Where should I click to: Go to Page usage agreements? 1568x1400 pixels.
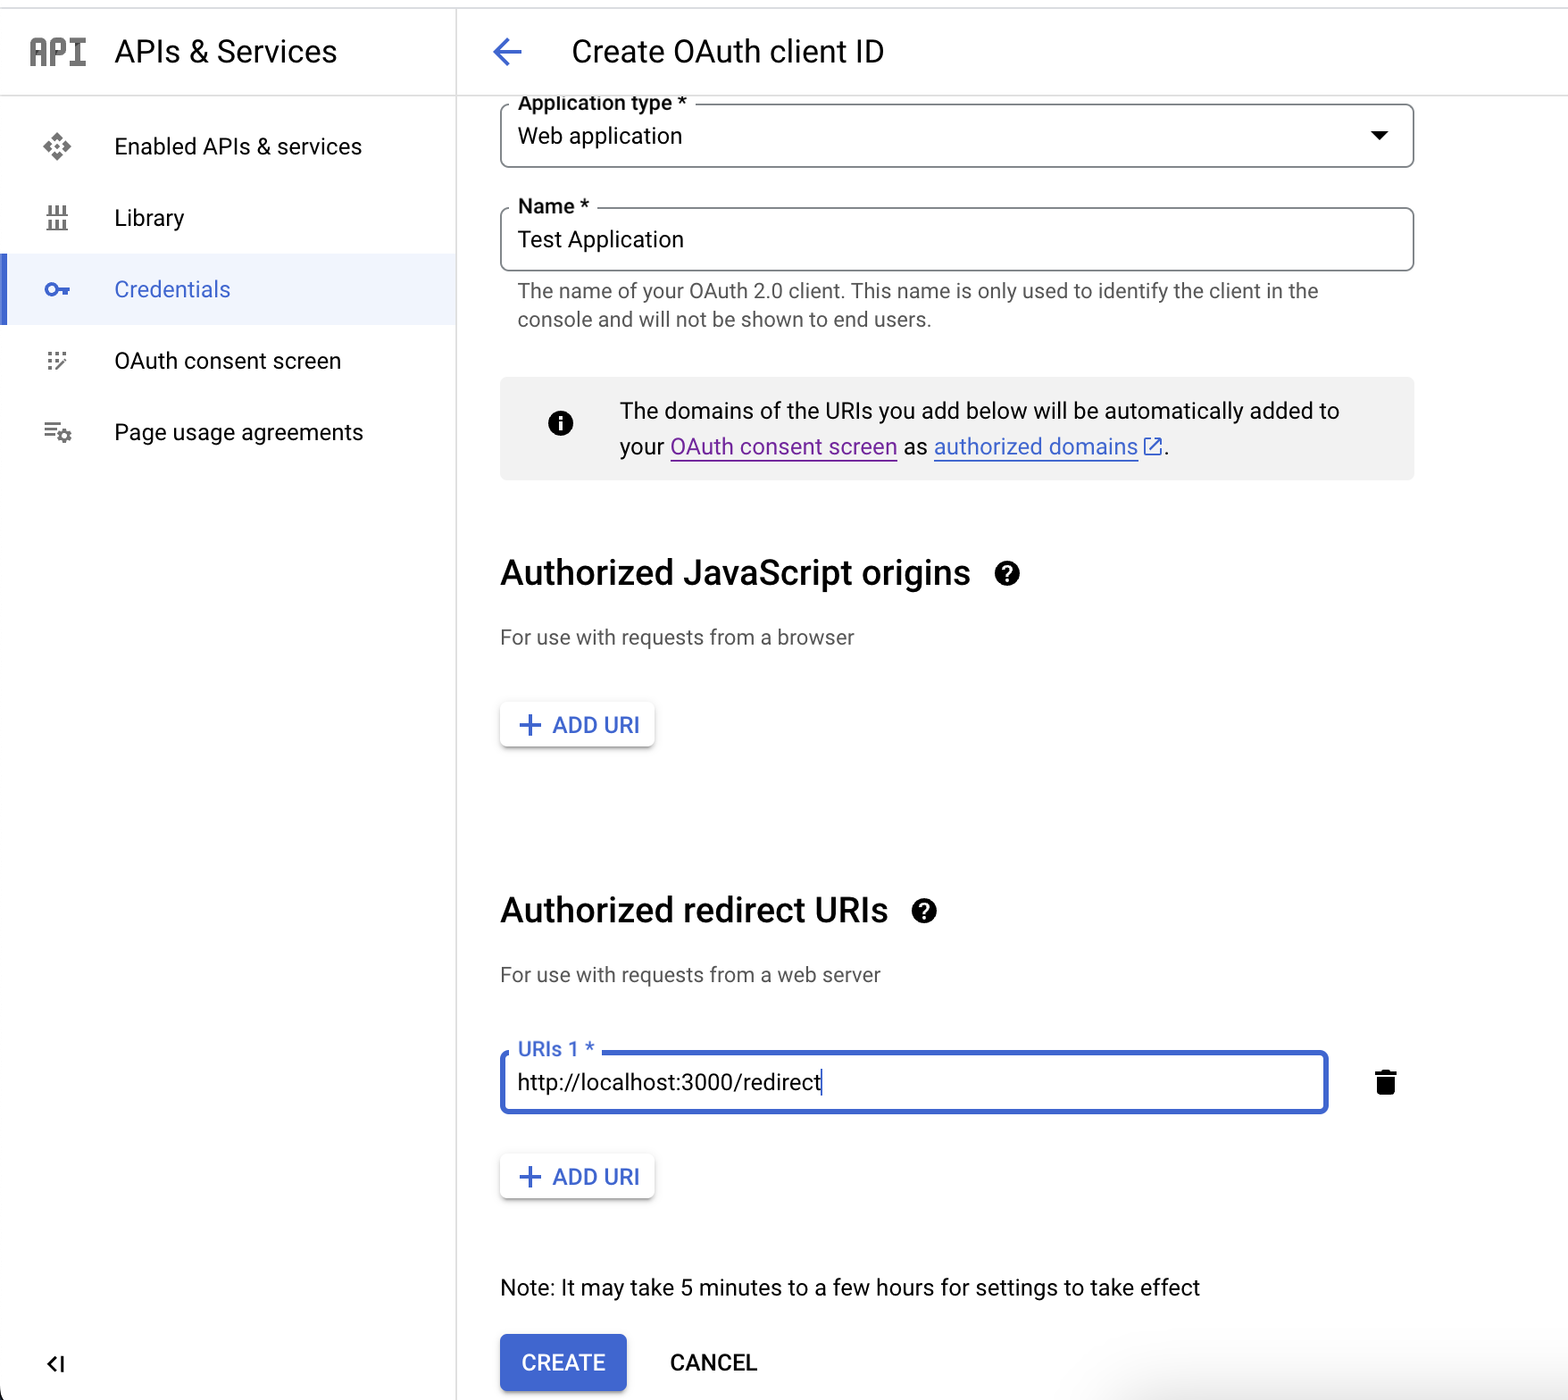pyautogui.click(x=238, y=432)
